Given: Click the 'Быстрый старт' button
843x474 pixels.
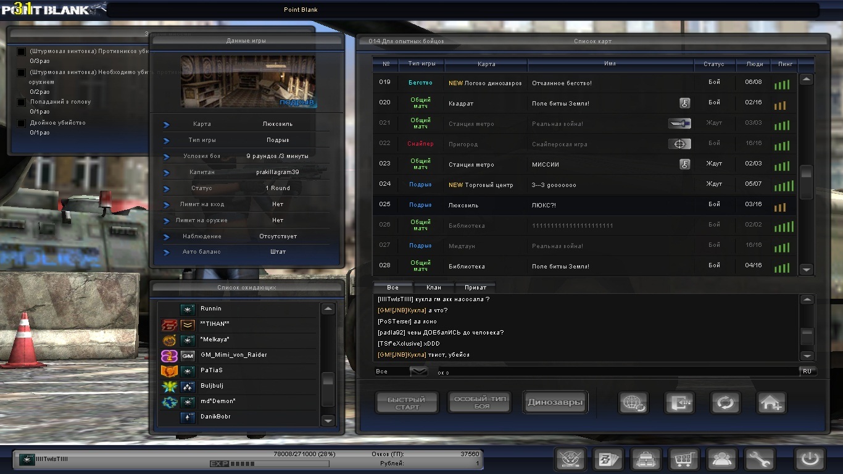Looking at the screenshot, I should tap(407, 403).
